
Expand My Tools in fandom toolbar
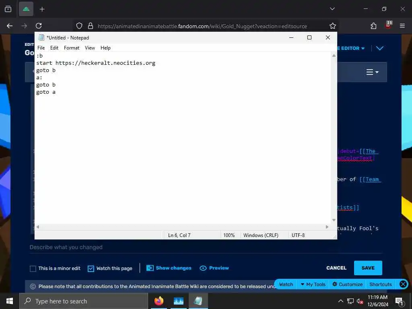click(x=313, y=284)
